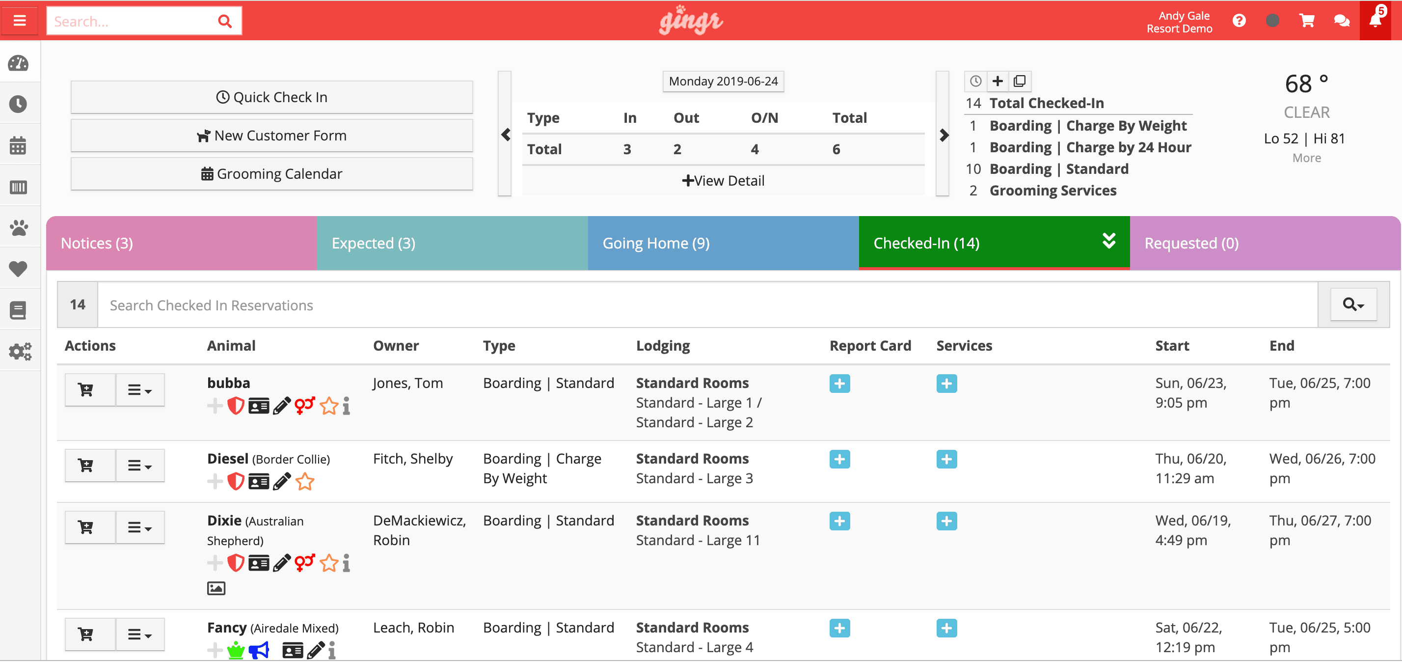Click the Search Checked In Reservations field
The height and width of the screenshot is (662, 1402).
point(706,305)
